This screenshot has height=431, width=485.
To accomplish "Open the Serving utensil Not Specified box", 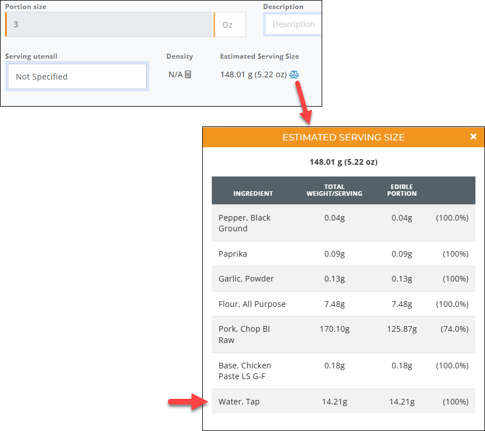I will (x=77, y=77).
